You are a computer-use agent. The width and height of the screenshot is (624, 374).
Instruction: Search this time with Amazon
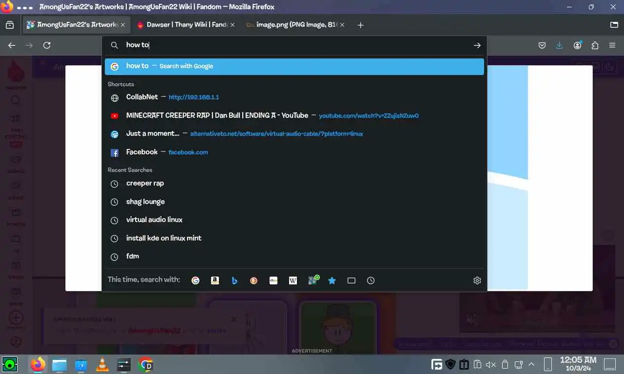coord(215,280)
